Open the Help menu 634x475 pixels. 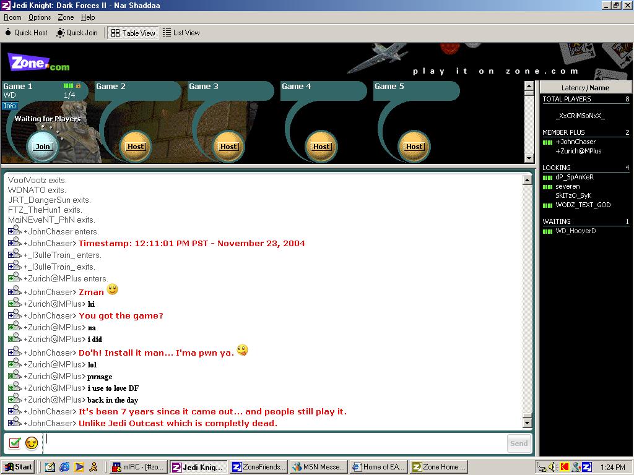[x=88, y=17]
